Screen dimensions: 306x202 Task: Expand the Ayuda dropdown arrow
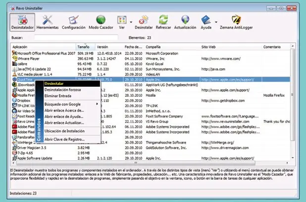[x=216, y=22]
